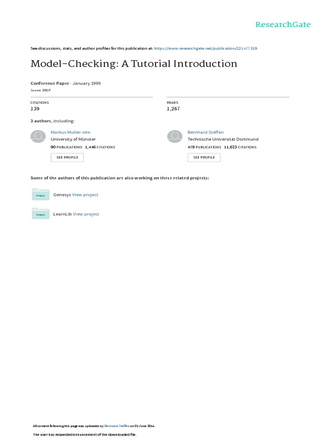
Task: Open View project link for Genesys
Action: 85,195
